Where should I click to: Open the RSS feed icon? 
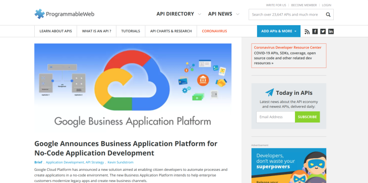(x=307, y=31)
